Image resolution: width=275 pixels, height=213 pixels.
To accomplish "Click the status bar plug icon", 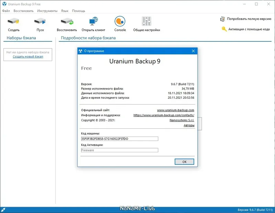I will (3, 210).
